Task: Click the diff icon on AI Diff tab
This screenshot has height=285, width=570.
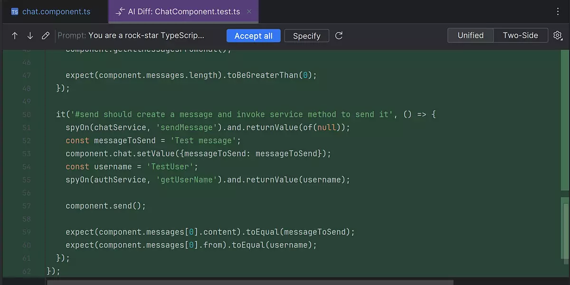Action: pos(120,12)
